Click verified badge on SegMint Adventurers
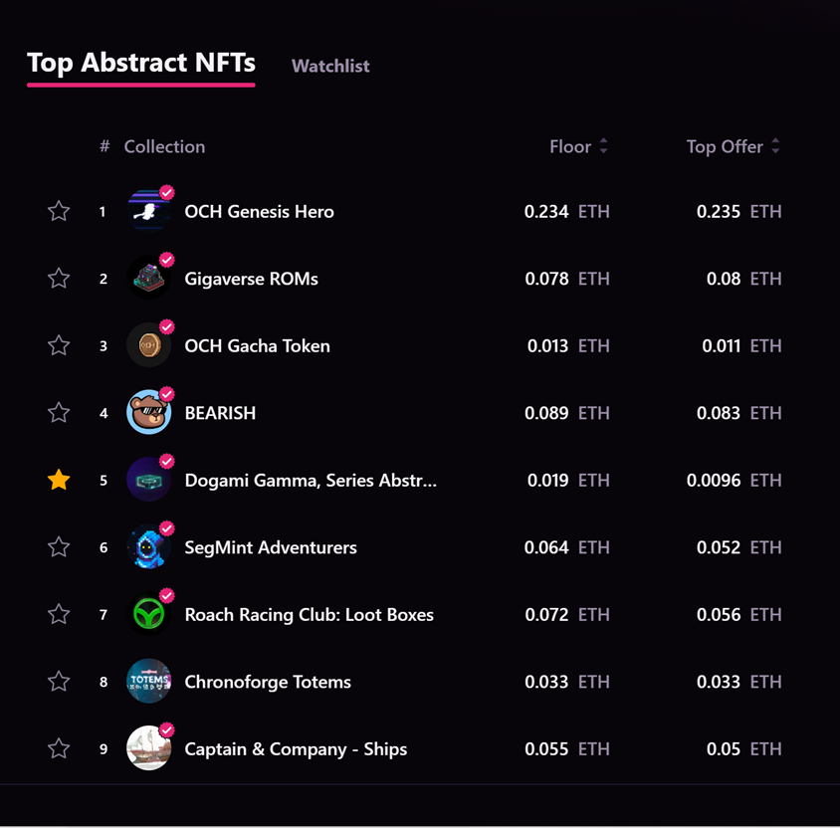Image resolution: width=840 pixels, height=828 pixels. [167, 528]
